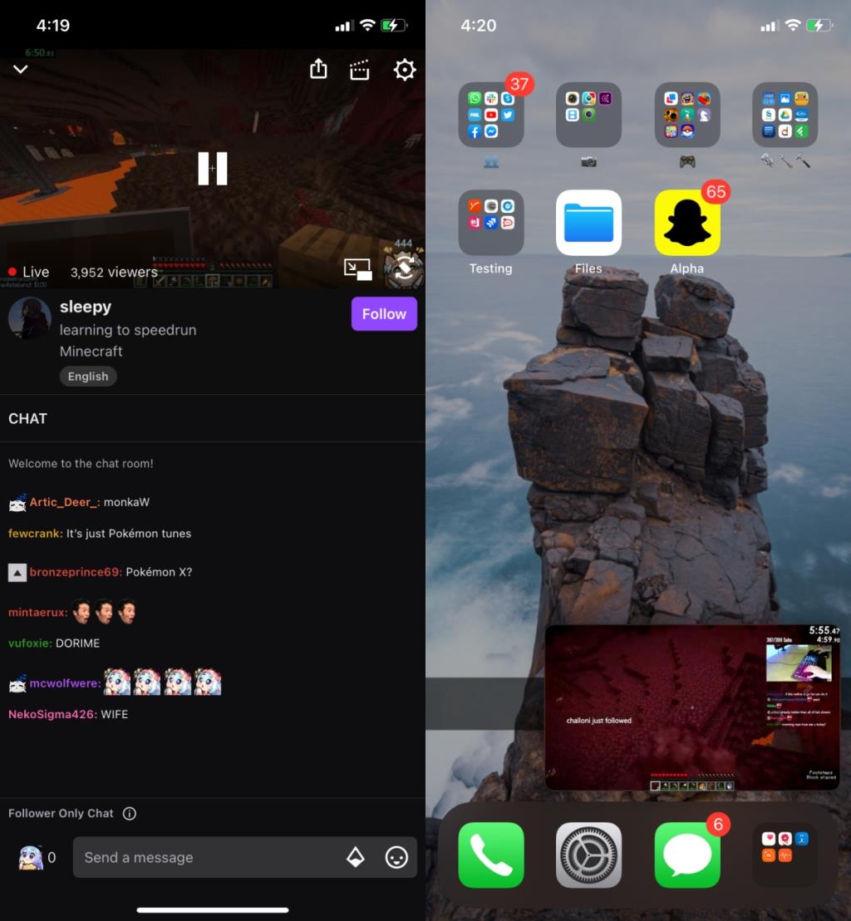Open the Testing folder

click(490, 222)
